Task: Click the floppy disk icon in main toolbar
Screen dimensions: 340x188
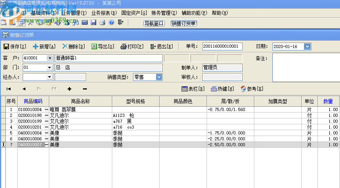Action: click(94, 22)
